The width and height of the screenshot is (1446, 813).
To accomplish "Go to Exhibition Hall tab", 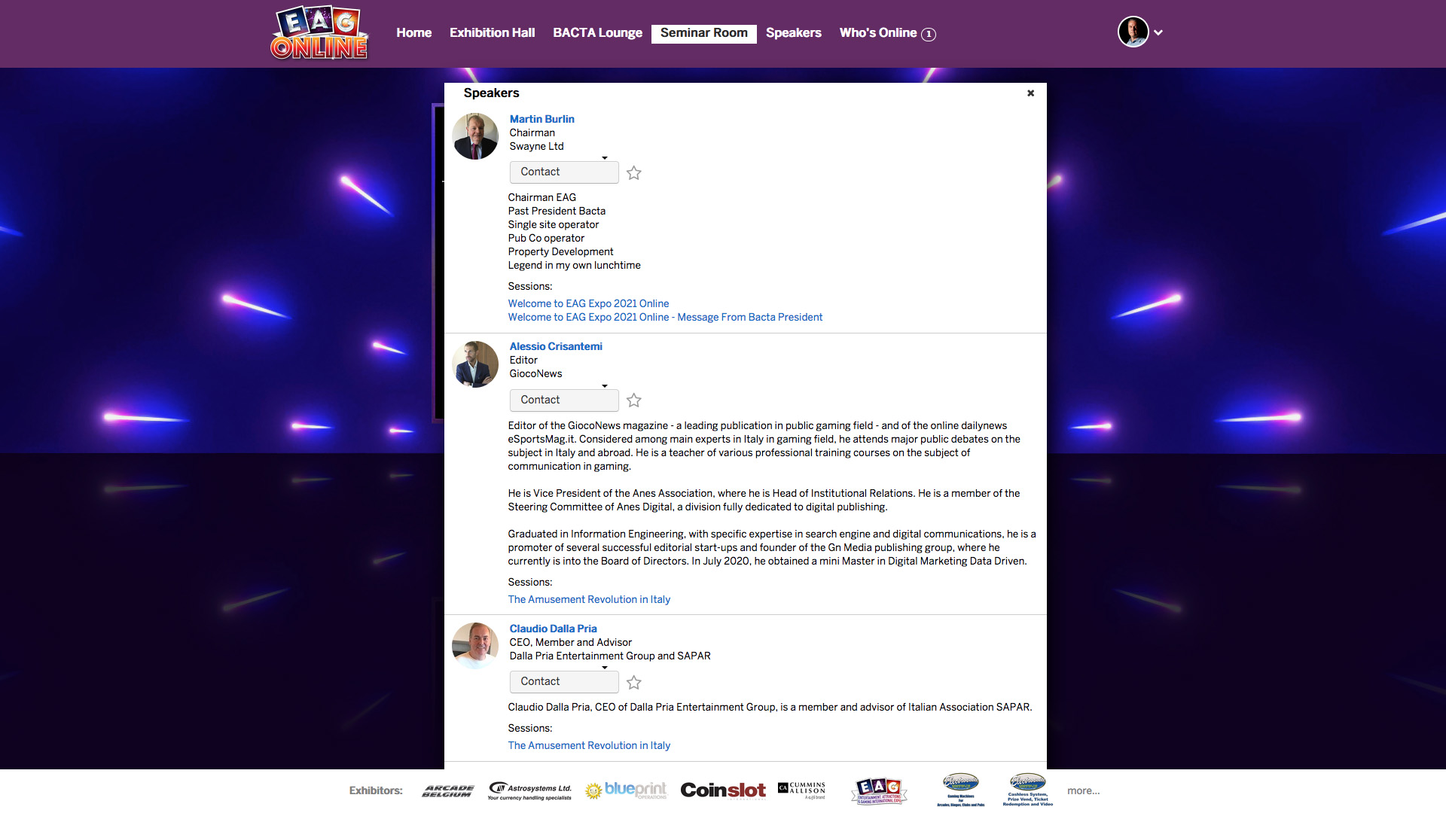I will pyautogui.click(x=492, y=33).
